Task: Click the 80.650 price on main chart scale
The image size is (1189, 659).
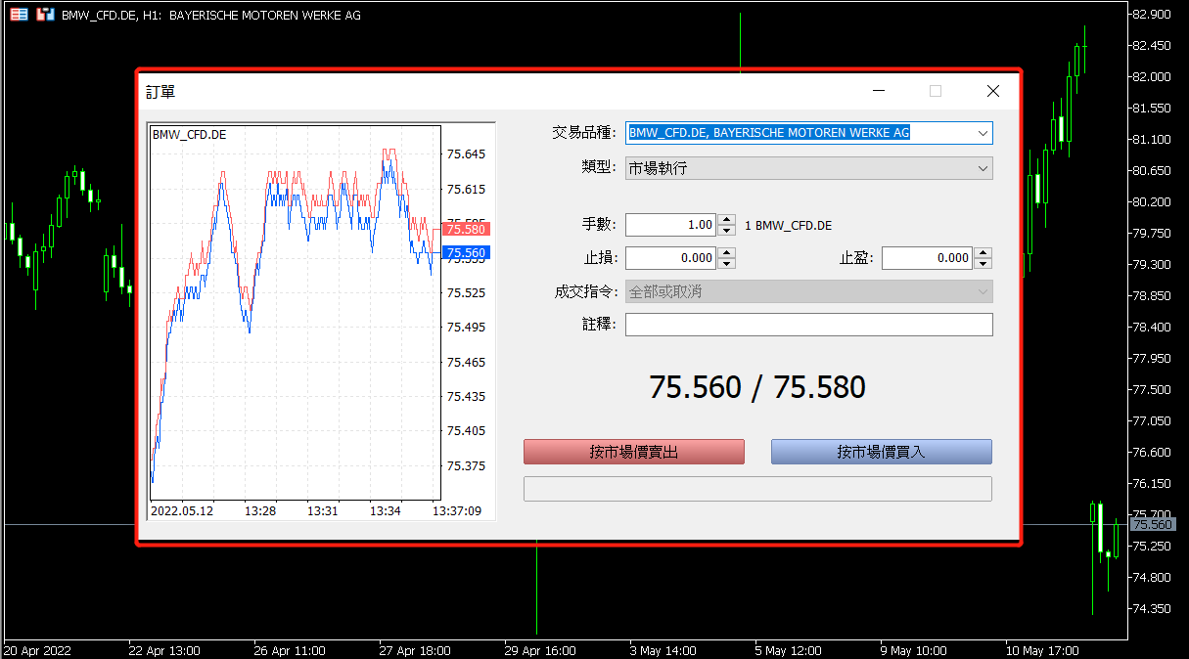Action: [1151, 171]
